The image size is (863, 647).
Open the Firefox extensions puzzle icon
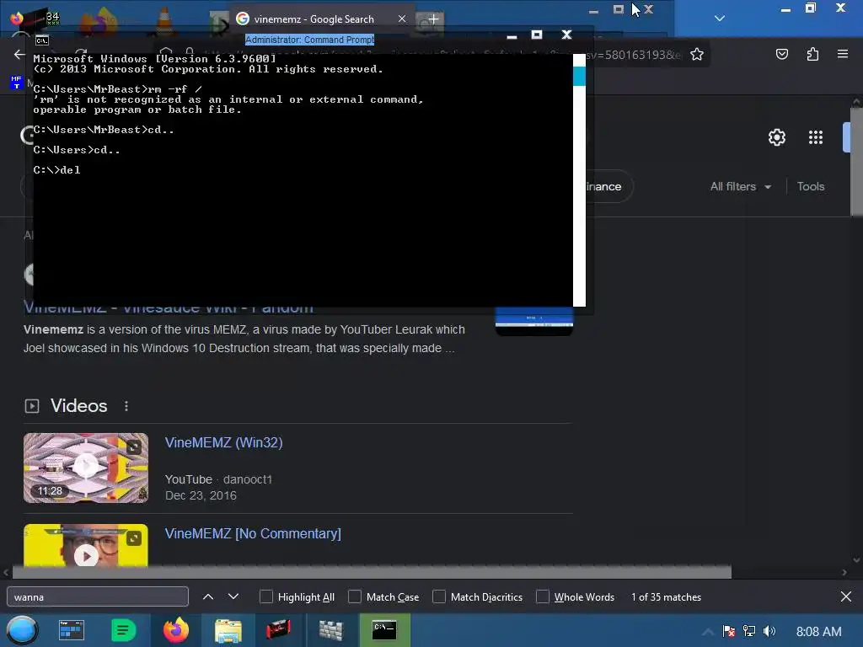(x=812, y=54)
